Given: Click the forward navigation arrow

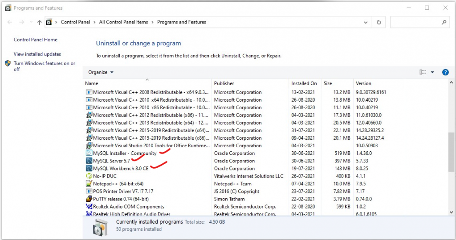Looking at the screenshot, I should coord(21,22).
